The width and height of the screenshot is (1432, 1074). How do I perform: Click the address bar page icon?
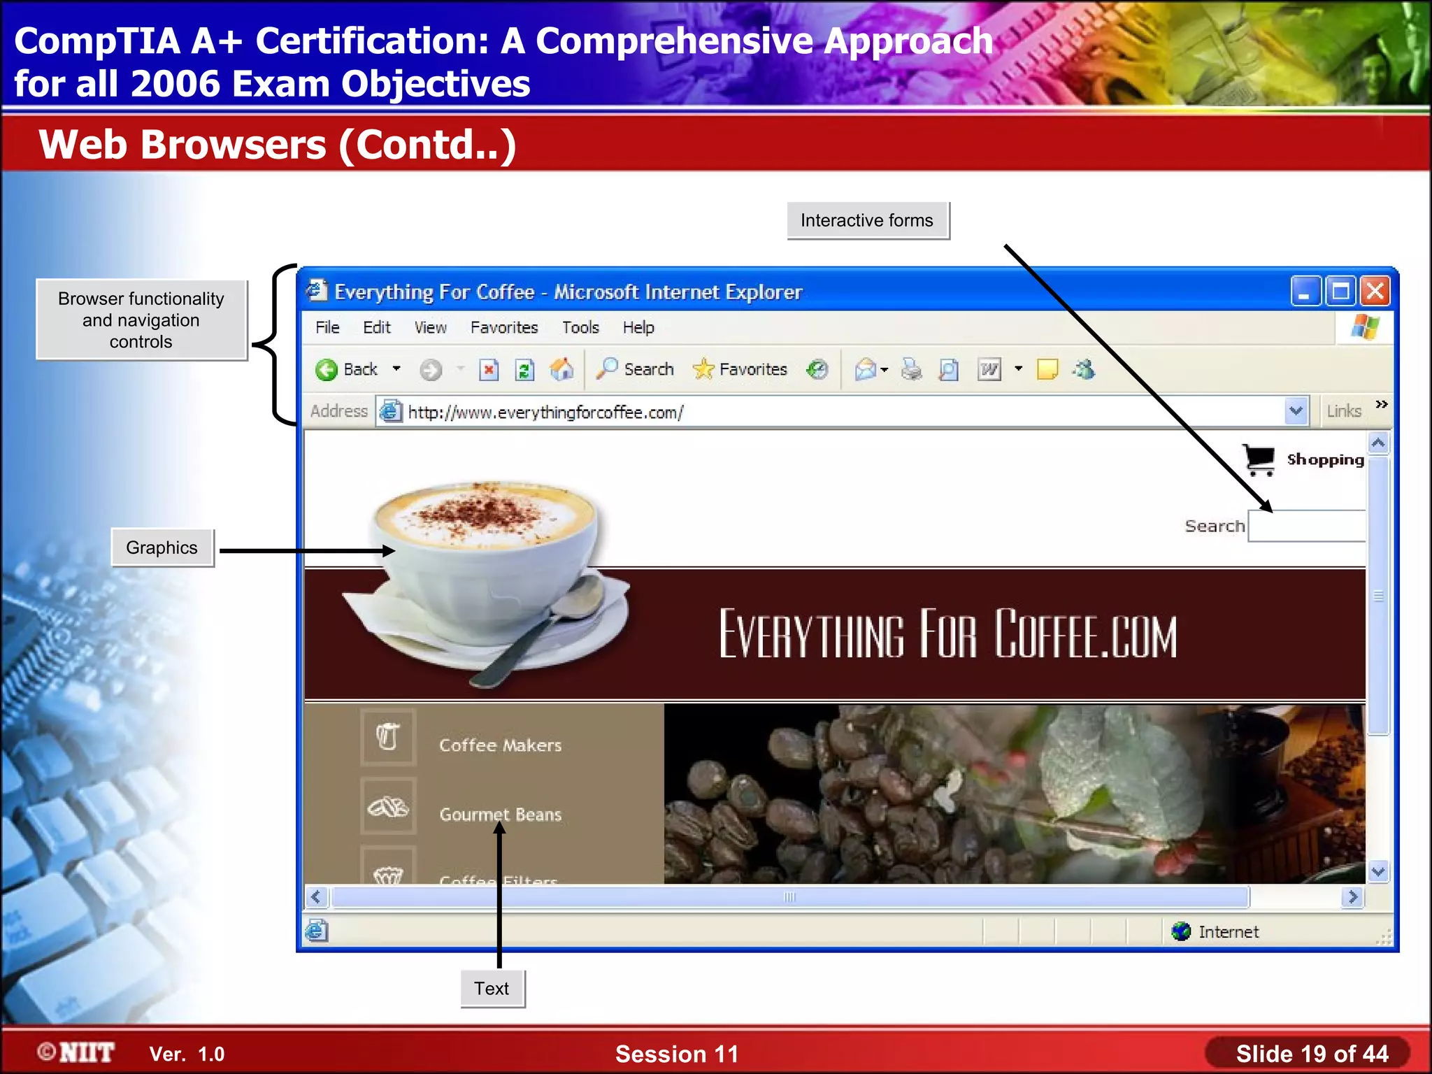391,411
